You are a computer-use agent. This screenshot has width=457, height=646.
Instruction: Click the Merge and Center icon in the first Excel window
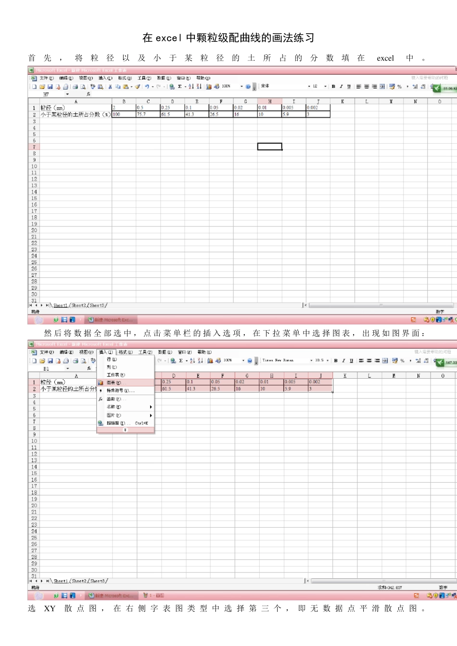(382, 87)
